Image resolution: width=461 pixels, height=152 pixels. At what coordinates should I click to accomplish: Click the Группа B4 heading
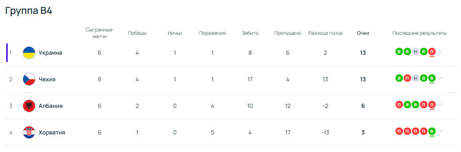29,11
